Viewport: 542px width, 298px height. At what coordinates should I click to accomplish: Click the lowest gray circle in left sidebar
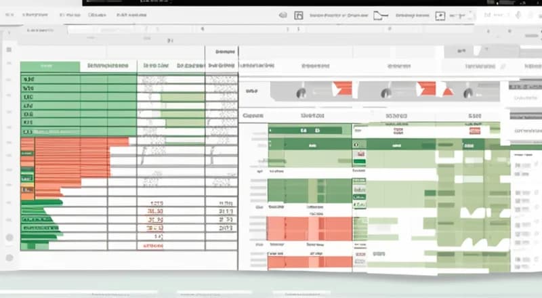pyautogui.click(x=9, y=258)
